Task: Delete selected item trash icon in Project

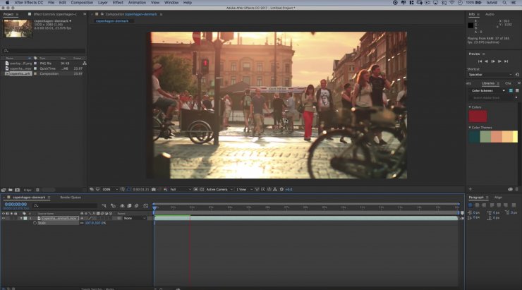Action: 37,190
